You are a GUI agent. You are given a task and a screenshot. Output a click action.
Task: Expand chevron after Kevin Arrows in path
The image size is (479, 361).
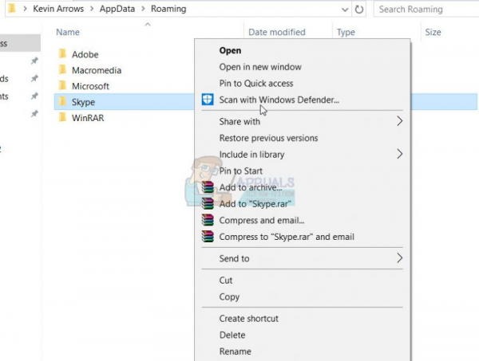tap(92, 9)
